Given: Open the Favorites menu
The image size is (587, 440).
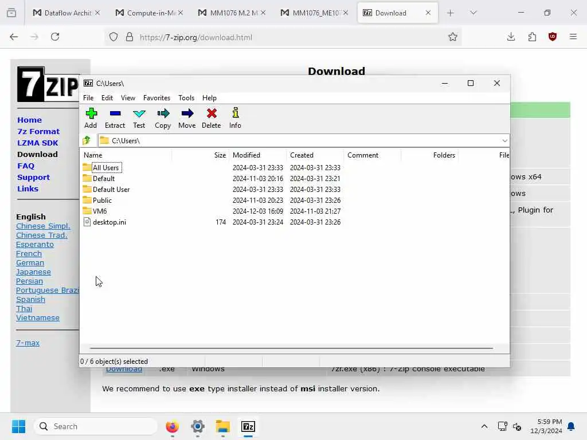Looking at the screenshot, I should pyautogui.click(x=156, y=97).
